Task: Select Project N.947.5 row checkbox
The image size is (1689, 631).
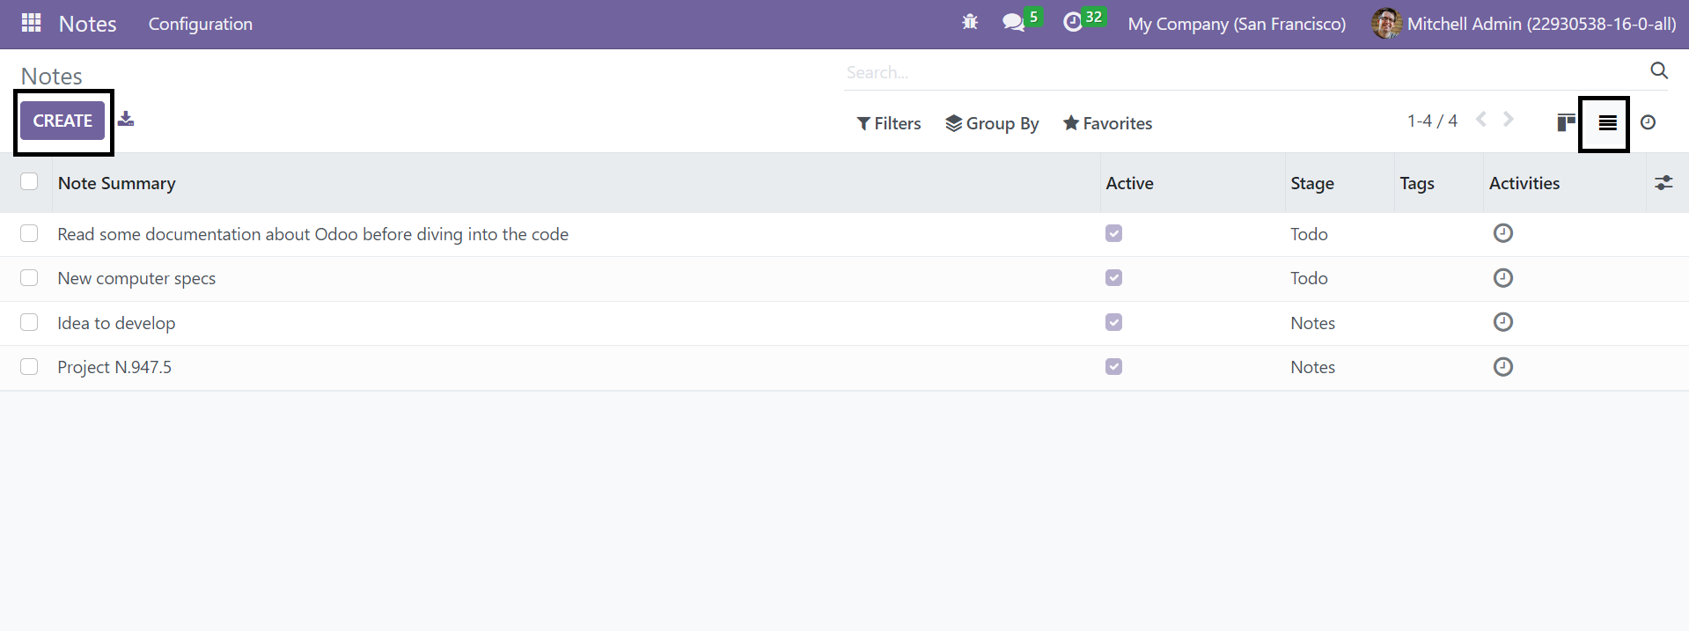Action: [29, 367]
